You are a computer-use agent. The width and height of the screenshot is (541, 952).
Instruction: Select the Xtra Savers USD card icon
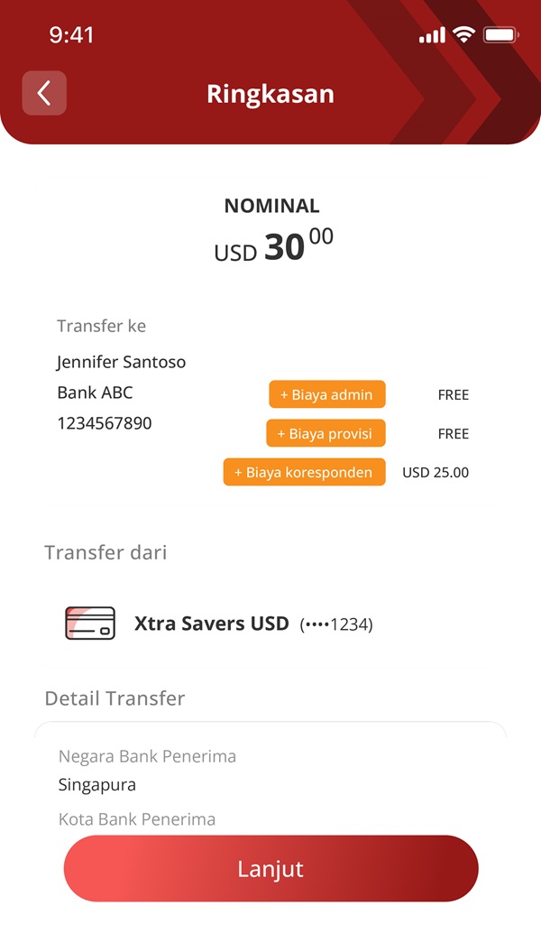(89, 623)
